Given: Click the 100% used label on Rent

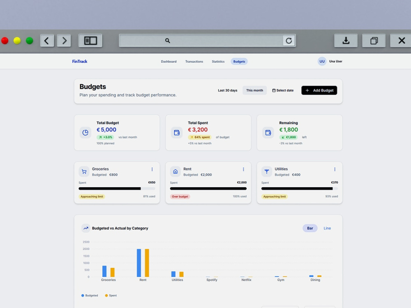Looking at the screenshot, I should tap(240, 196).
